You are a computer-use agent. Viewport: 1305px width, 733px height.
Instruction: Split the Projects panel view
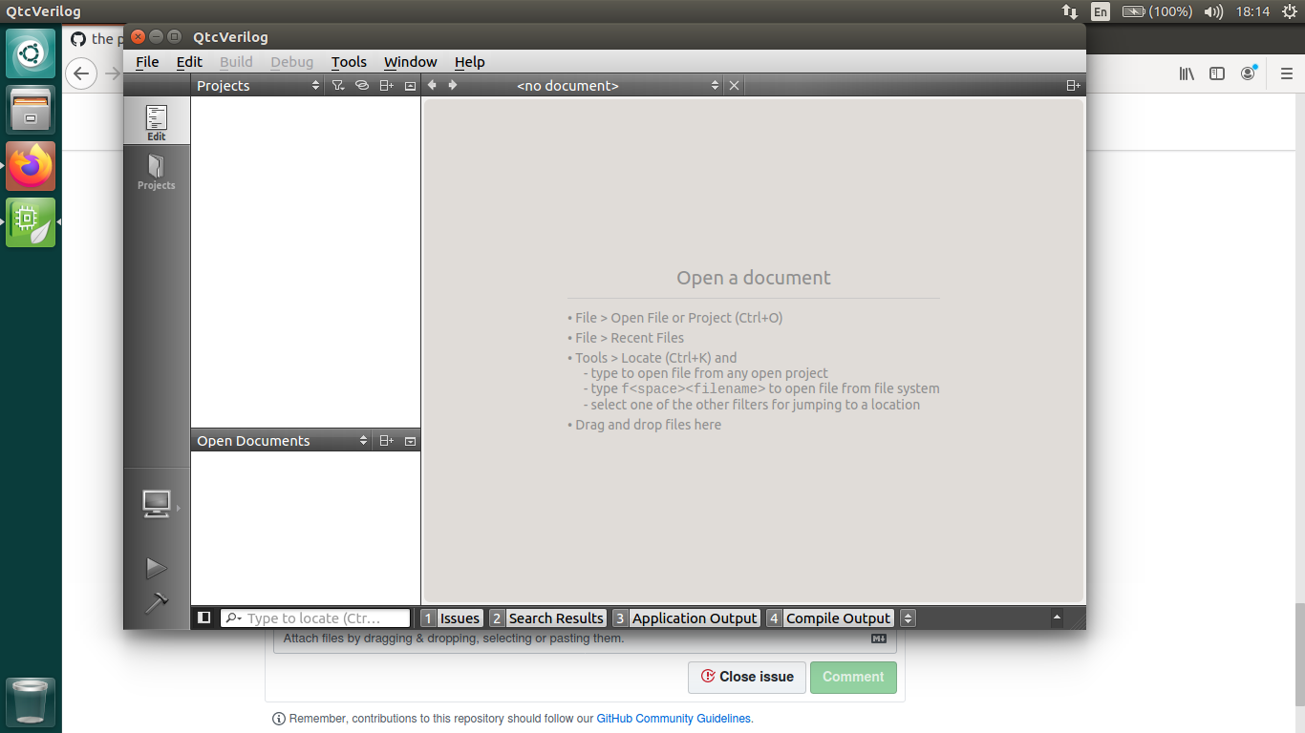386,85
